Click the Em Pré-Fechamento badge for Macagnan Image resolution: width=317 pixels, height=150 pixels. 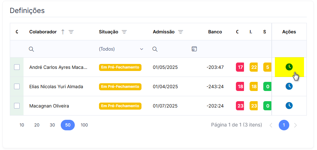click(120, 106)
